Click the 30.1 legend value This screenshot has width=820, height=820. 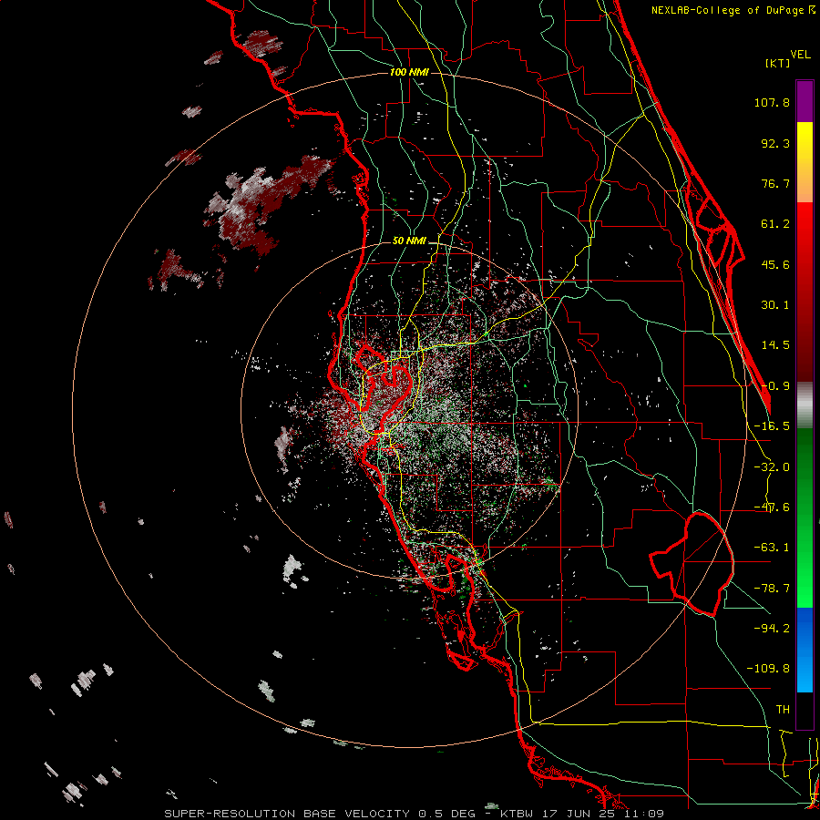(775, 305)
